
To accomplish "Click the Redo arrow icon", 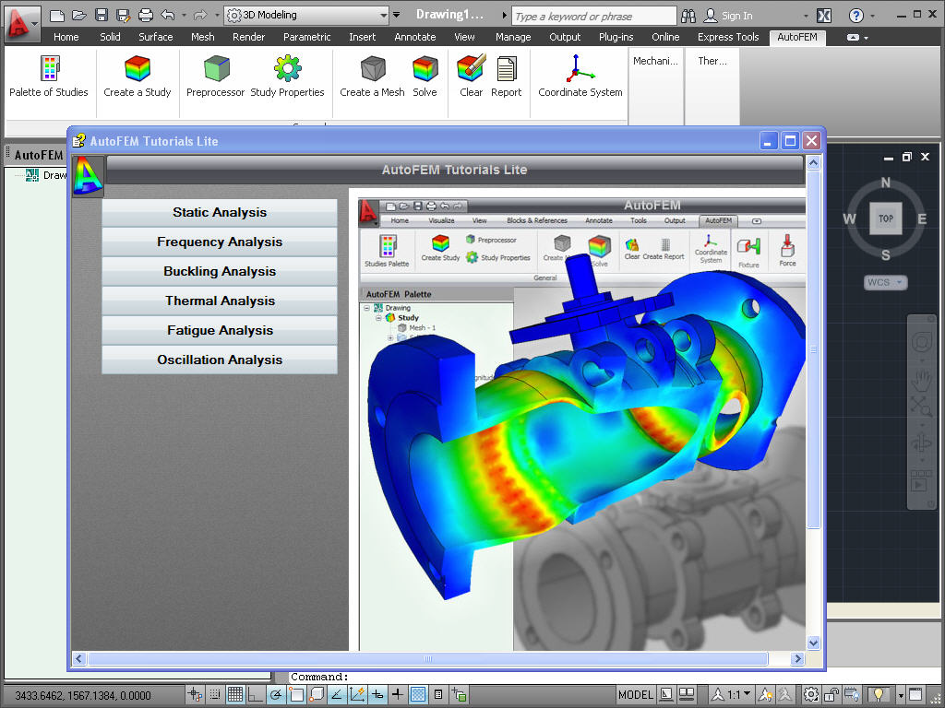I will 200,16.
